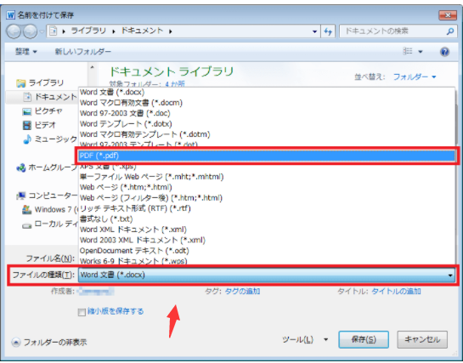Select コンピューター in the navigation pane

click(47, 196)
